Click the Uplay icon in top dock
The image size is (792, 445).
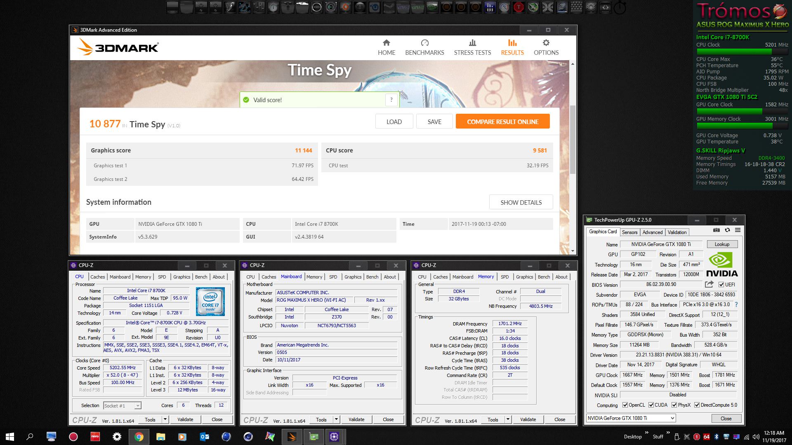tap(374, 7)
